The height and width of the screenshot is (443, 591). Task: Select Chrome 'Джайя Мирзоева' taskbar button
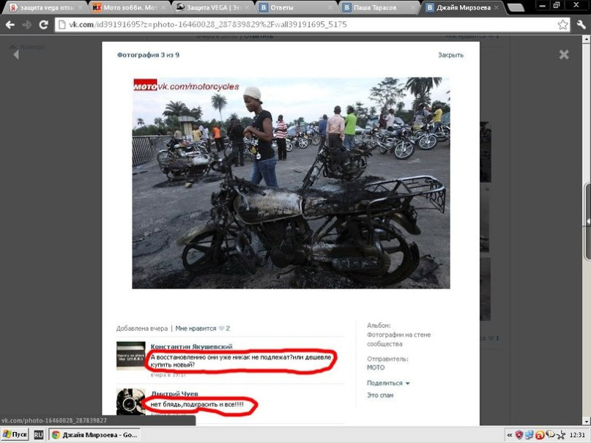click(94, 435)
